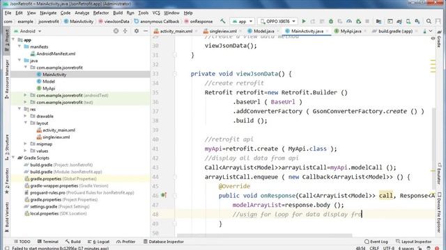Open the Terminal tool window
The image size is (446, 250).
point(48,242)
